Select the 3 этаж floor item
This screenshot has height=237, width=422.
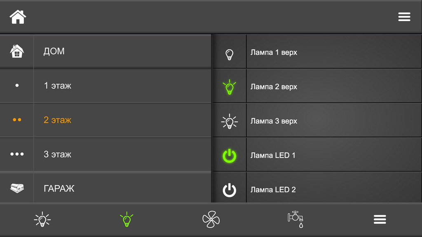(x=105, y=154)
